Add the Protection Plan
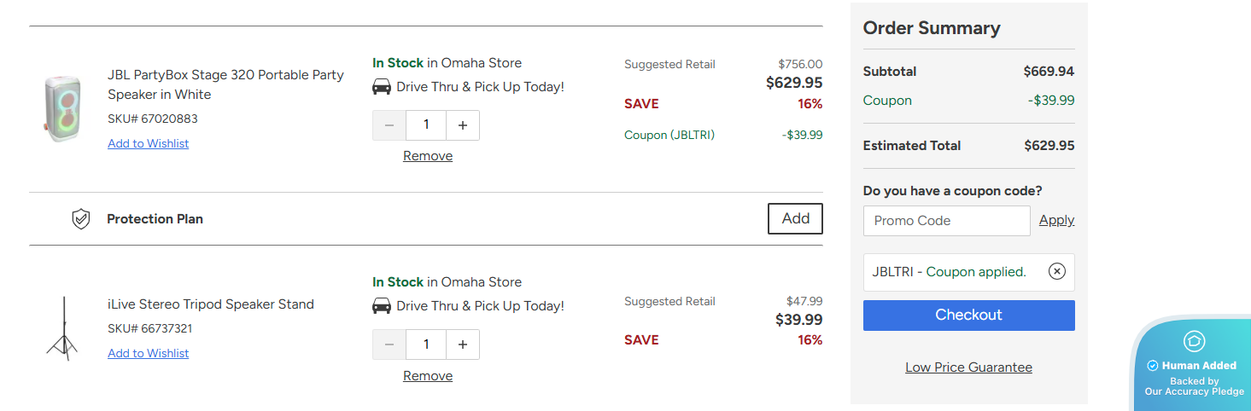This screenshot has width=1251, height=411. [x=795, y=218]
